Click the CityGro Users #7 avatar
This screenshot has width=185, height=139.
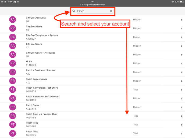(13, 46)
